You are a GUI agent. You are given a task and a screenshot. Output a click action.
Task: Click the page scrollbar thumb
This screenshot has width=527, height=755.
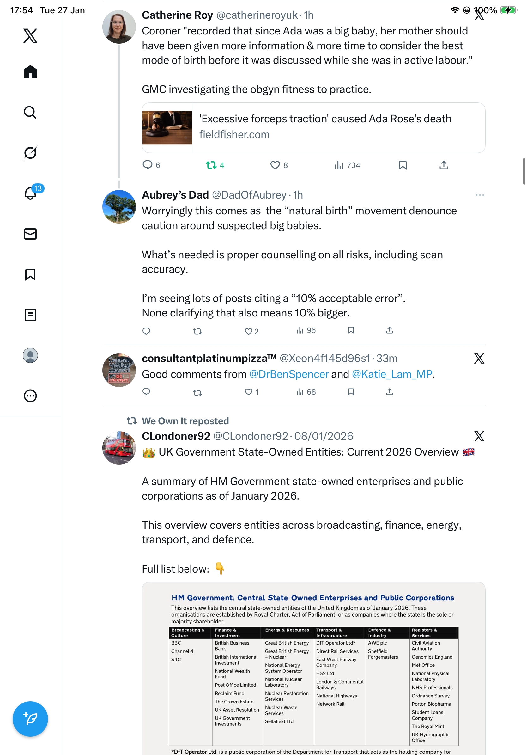coord(524,171)
